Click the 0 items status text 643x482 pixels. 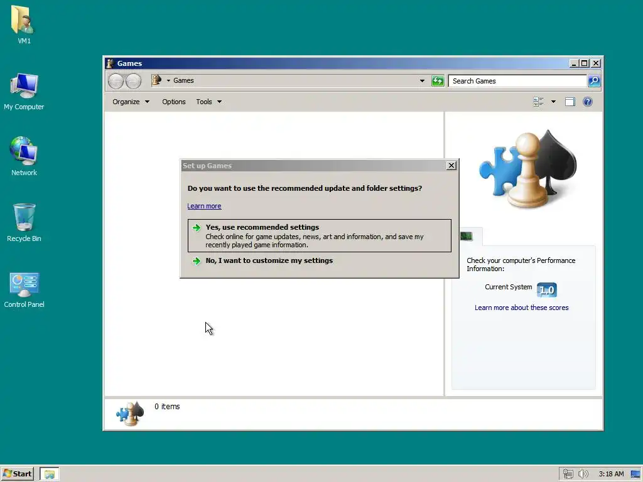[167, 407]
